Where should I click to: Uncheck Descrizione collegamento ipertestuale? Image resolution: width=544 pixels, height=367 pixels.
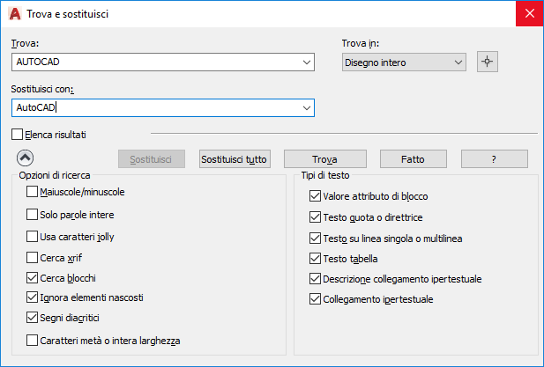point(315,279)
